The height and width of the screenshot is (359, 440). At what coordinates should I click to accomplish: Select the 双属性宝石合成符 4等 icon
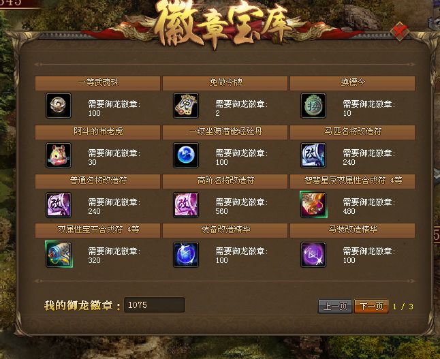59,254
